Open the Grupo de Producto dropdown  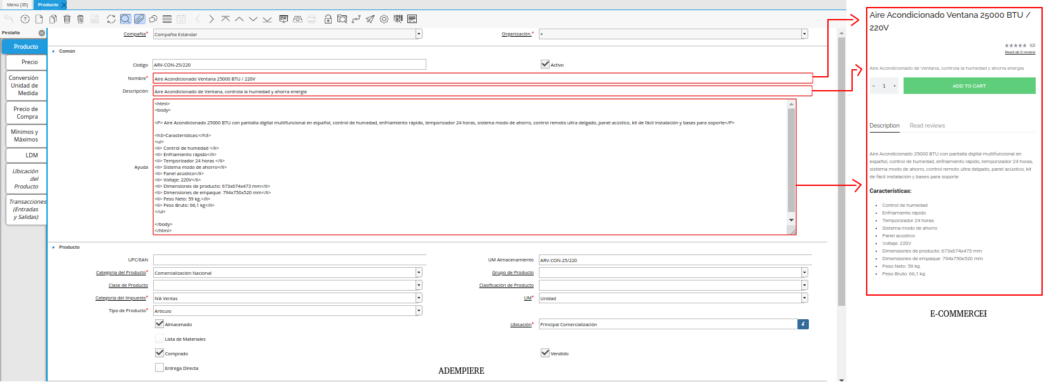click(x=804, y=273)
